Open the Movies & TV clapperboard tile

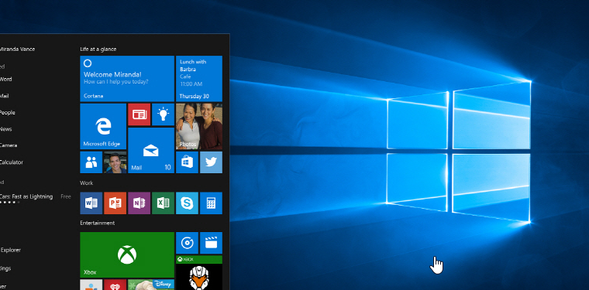[x=211, y=243]
